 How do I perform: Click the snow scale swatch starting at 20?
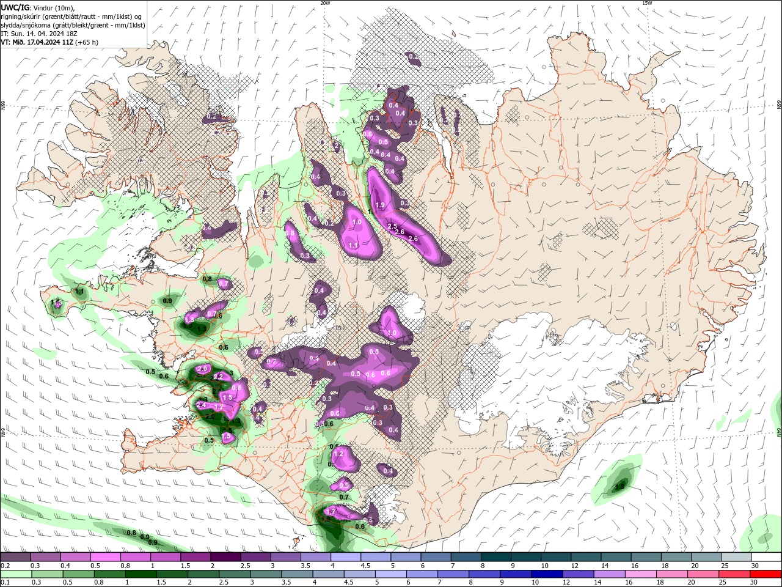(706, 557)
